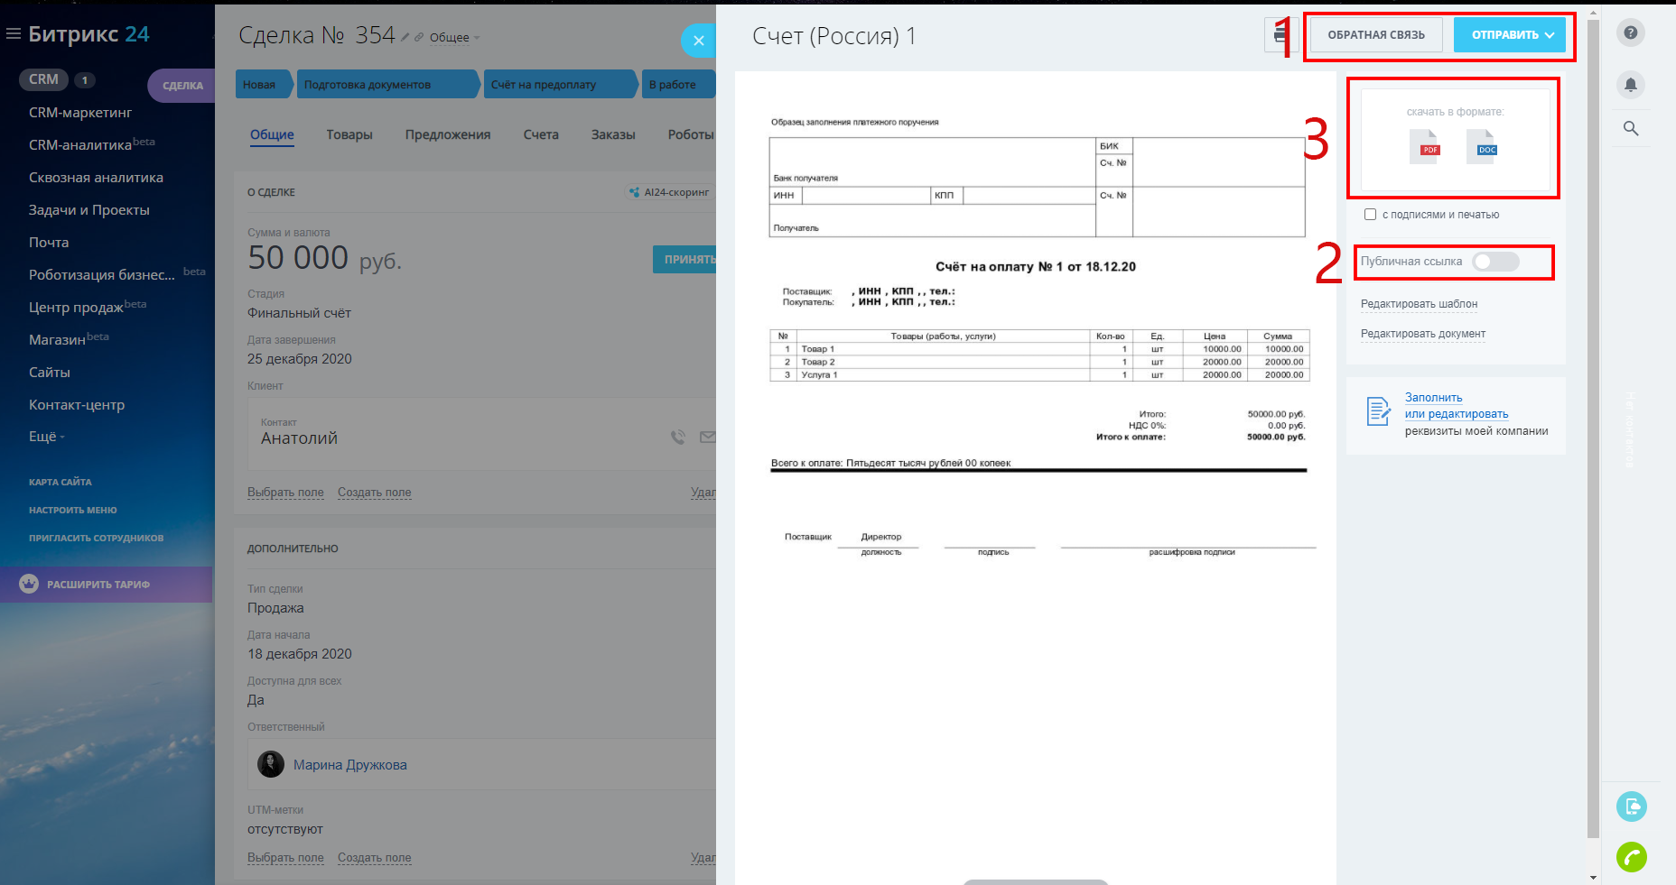Close the document slider with the blue X
The image size is (1676, 885).
(x=698, y=41)
